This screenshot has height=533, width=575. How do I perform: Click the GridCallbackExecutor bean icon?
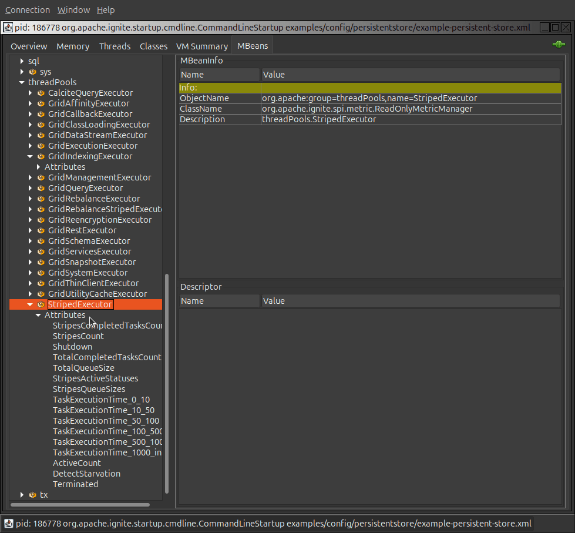point(41,114)
